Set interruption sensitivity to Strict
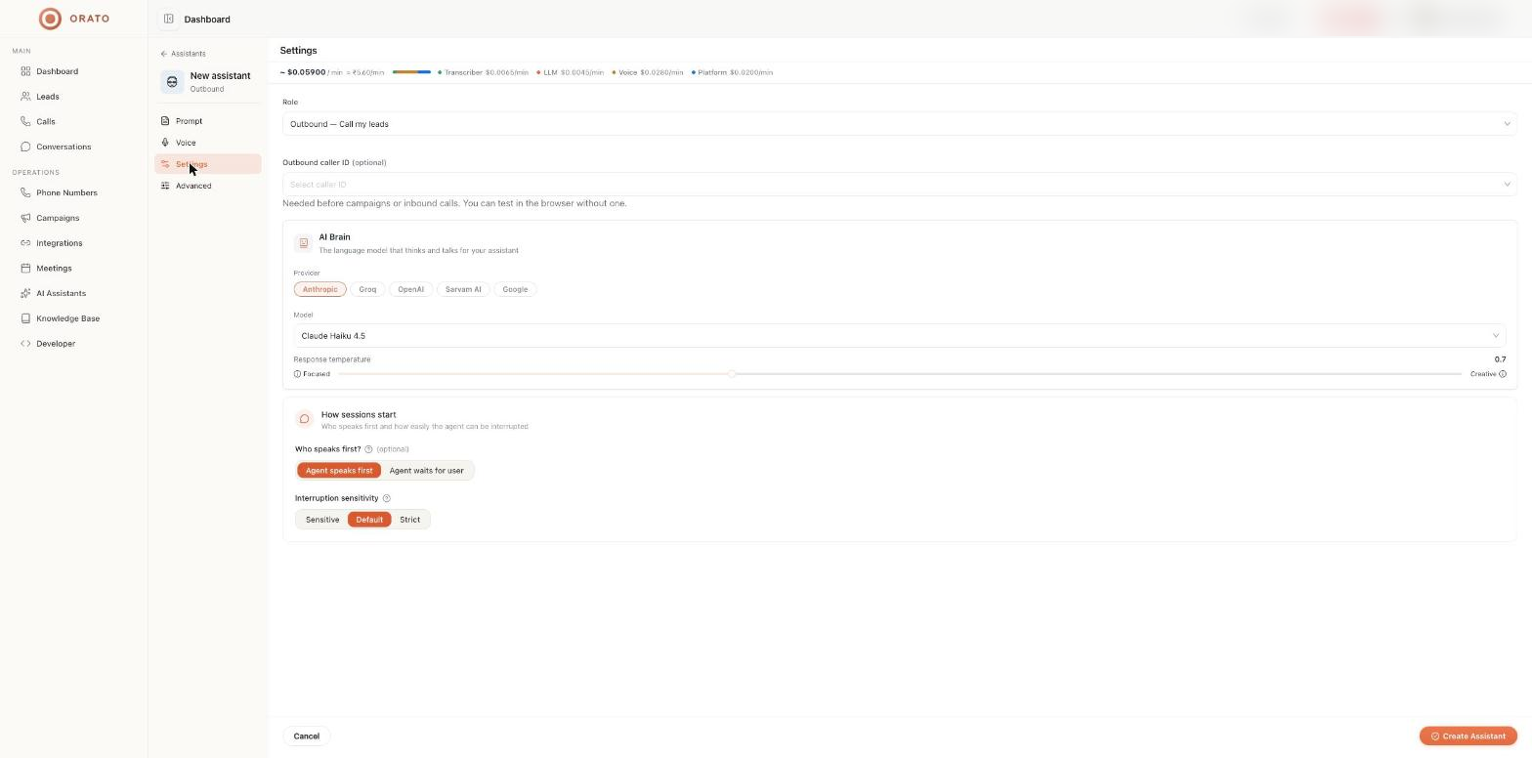This screenshot has height=758, width=1532. click(409, 520)
